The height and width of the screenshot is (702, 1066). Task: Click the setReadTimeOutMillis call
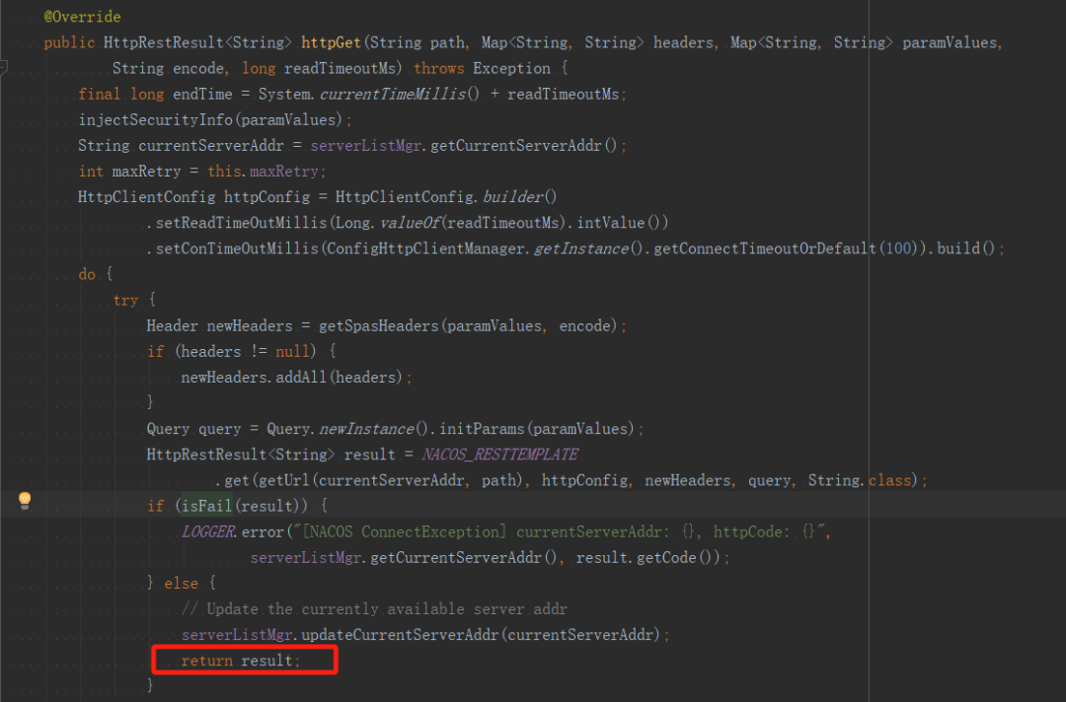tap(242, 223)
